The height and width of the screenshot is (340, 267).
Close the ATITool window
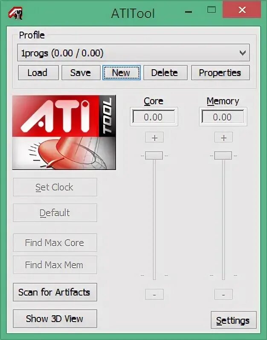[242, 9]
